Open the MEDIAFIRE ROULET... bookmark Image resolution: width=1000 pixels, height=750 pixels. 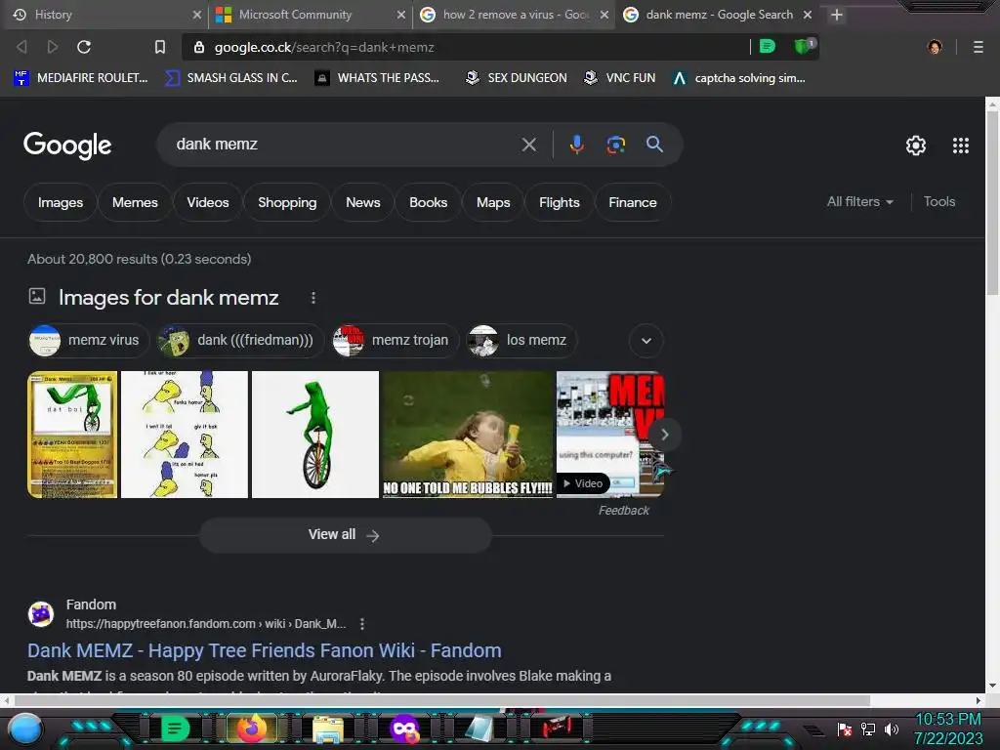pyautogui.click(x=80, y=78)
